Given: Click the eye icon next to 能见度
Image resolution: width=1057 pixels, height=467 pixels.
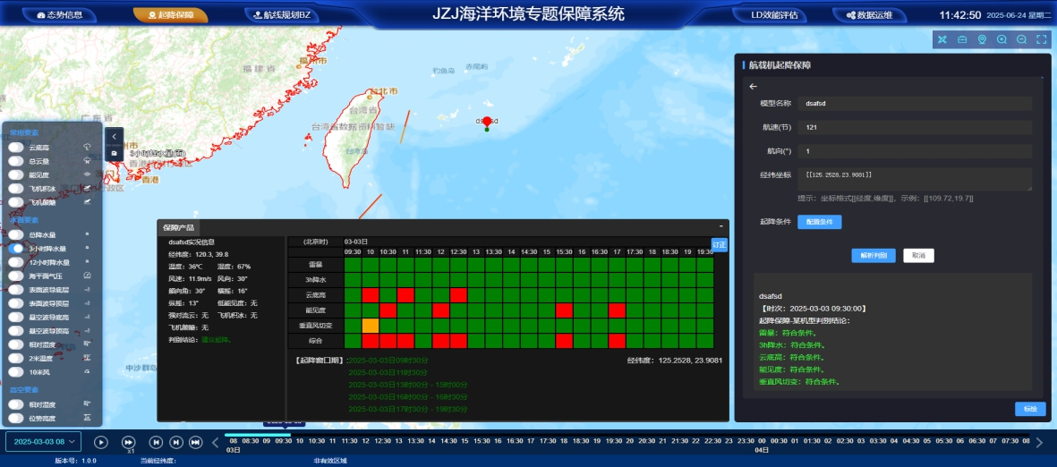Looking at the screenshot, I should pos(86,174).
